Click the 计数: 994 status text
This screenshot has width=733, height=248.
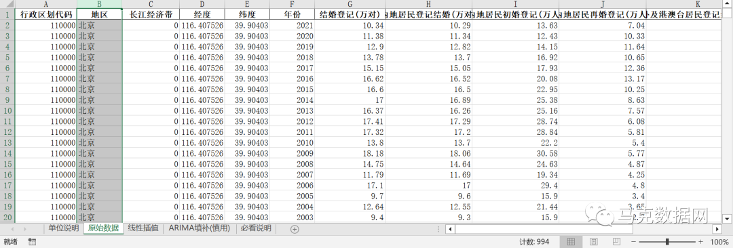[534, 241]
